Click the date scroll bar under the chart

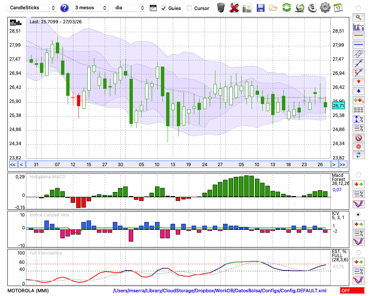click(x=178, y=165)
